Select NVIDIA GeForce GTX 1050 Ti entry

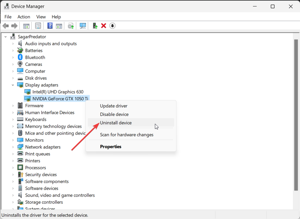click(x=57, y=99)
